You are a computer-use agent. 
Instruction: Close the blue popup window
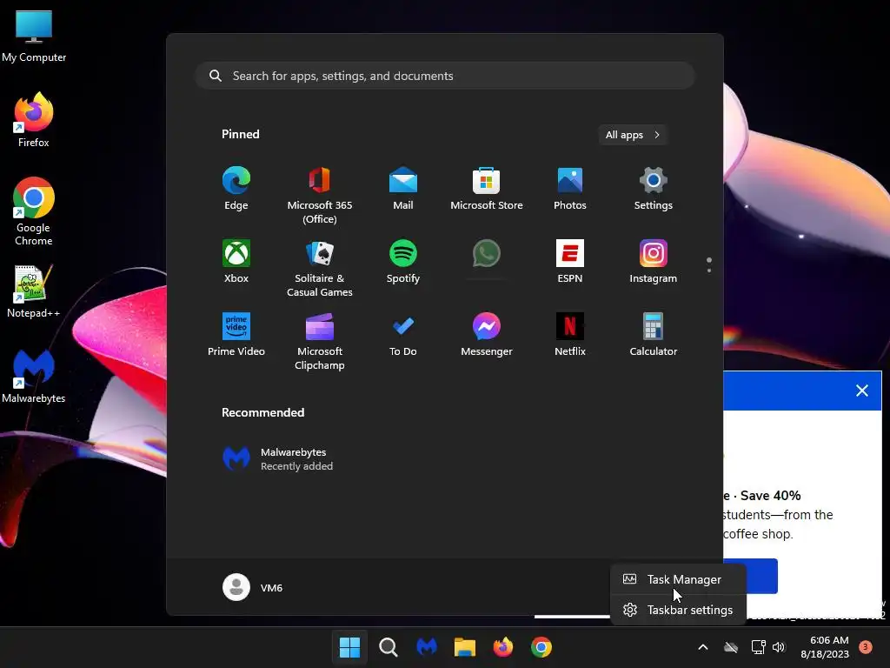(x=862, y=391)
